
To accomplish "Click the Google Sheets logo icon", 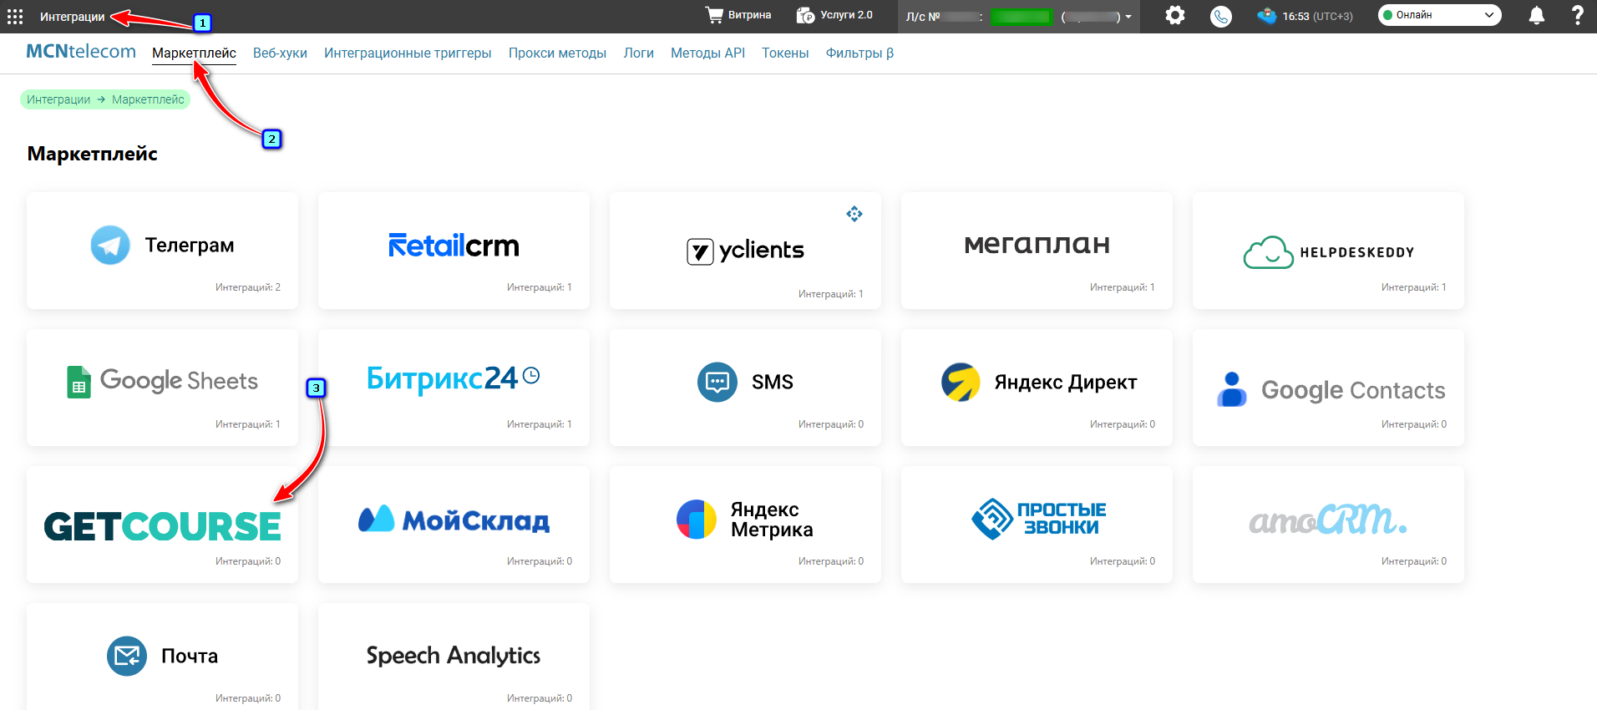I will pos(79,382).
